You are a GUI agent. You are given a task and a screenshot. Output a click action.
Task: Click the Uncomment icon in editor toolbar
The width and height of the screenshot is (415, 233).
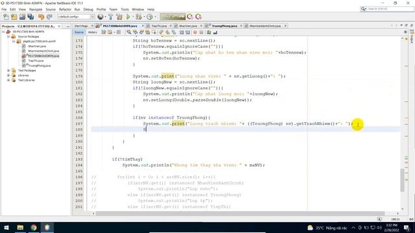coord(215,32)
